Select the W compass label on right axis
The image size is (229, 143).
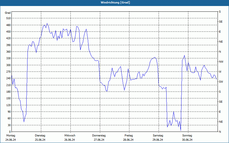(220, 72)
